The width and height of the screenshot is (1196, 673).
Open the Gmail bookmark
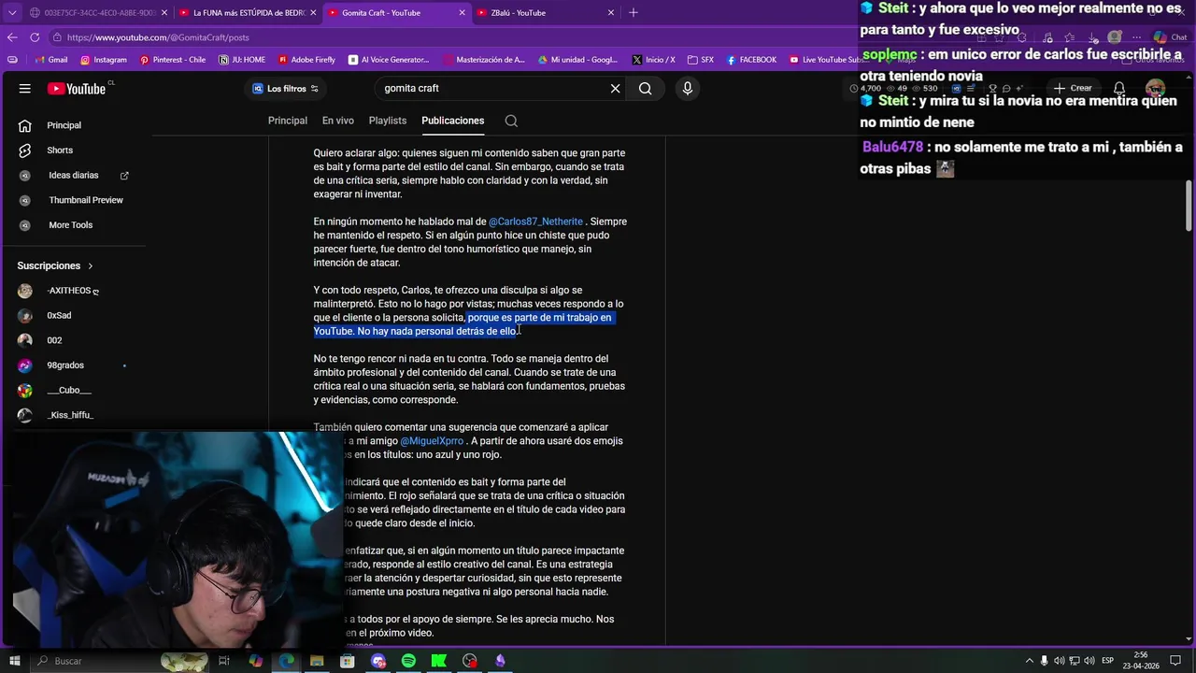(50, 60)
